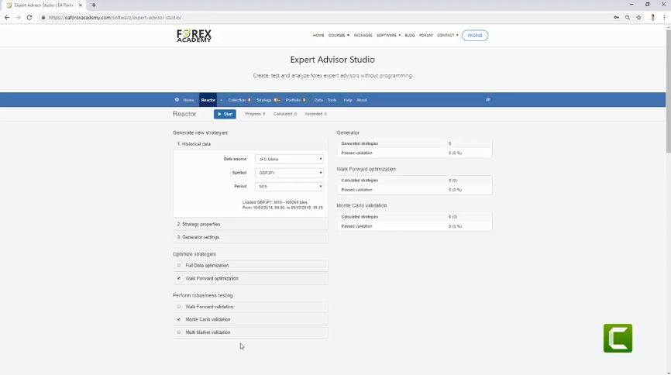Click the Generated strategies row

(415, 143)
